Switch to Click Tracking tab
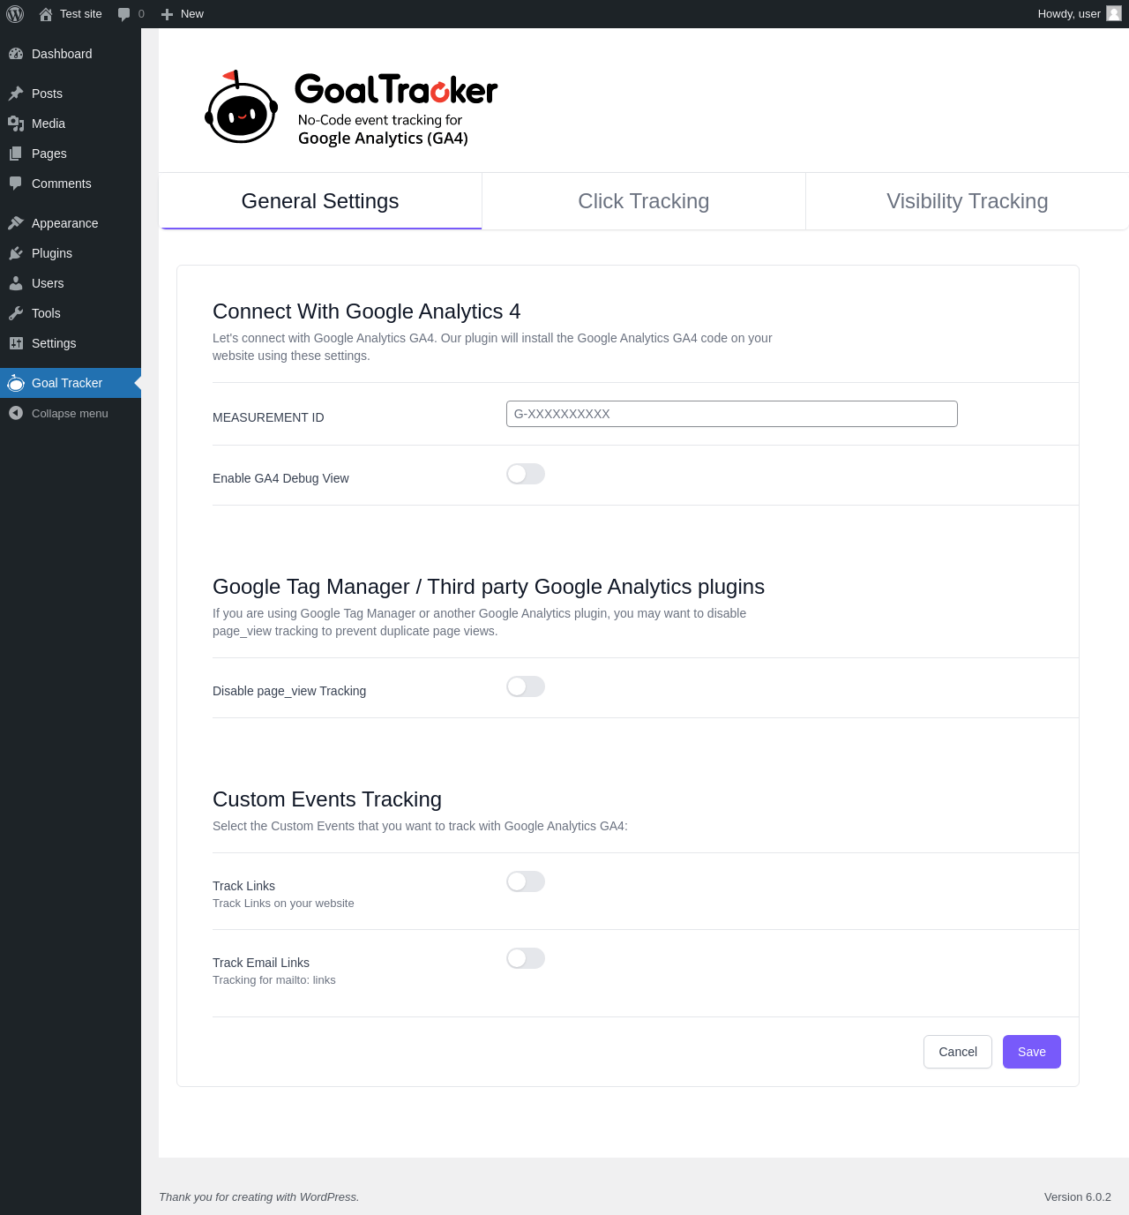This screenshot has height=1215, width=1129. pyautogui.click(x=644, y=201)
